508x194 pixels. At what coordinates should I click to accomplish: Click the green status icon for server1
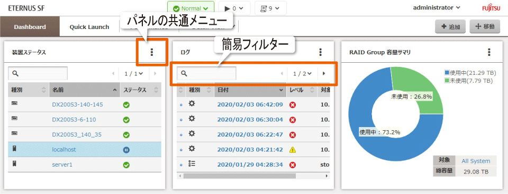click(x=126, y=164)
